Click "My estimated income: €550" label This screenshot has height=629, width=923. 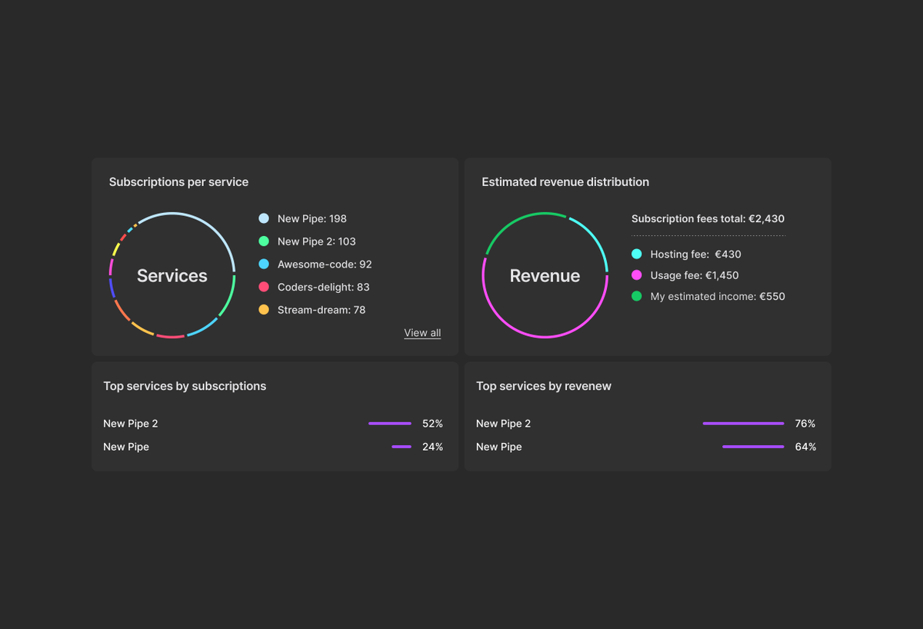click(718, 296)
